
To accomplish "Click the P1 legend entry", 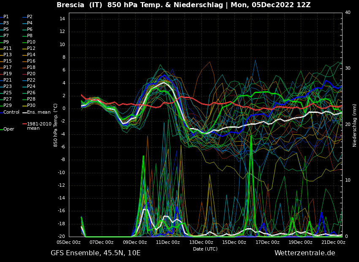I will (6, 17).
